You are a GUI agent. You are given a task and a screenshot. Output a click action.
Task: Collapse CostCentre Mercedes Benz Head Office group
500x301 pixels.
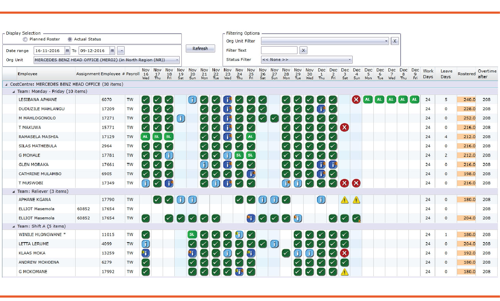[6, 84]
